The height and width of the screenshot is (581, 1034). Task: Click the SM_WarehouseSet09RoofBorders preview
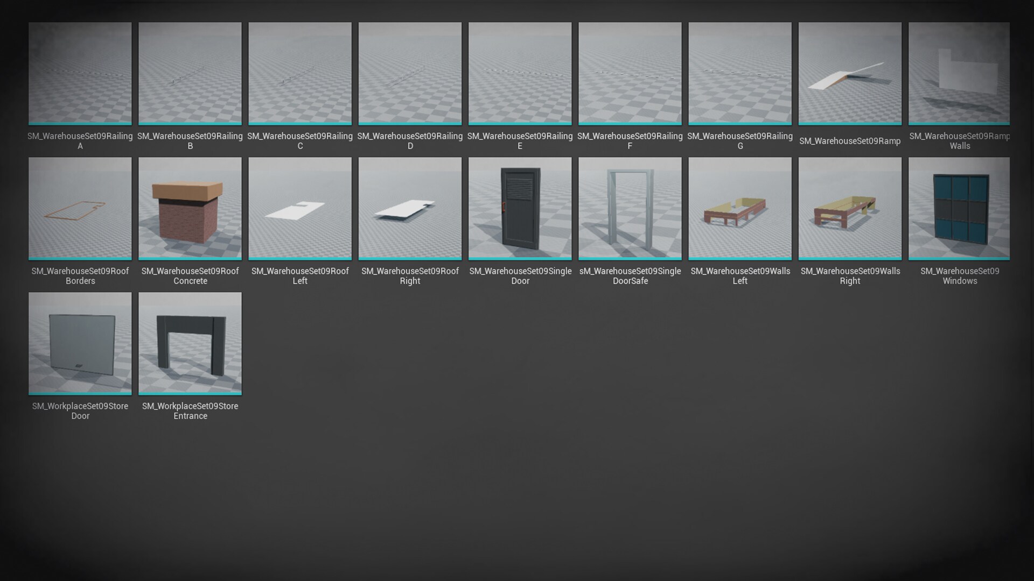(80, 209)
